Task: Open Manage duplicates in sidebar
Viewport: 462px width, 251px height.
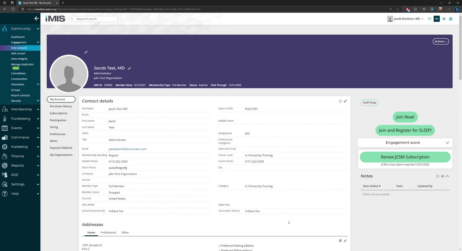Action: 22,64
